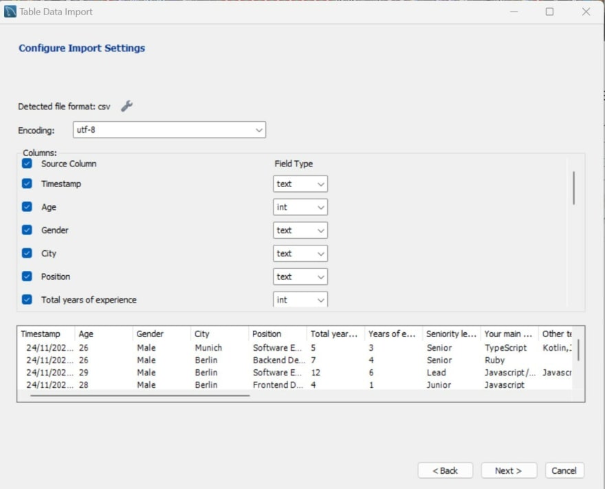Click the MySQL Workbench title bar icon

pyautogui.click(x=10, y=12)
